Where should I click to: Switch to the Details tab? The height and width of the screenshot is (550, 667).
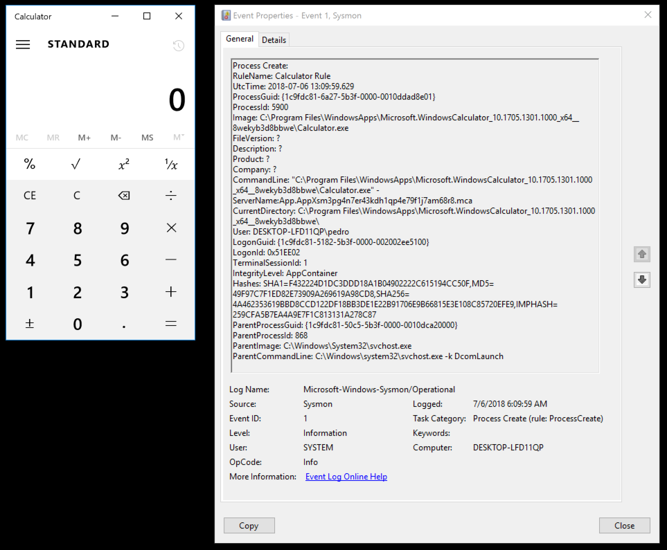click(x=274, y=40)
